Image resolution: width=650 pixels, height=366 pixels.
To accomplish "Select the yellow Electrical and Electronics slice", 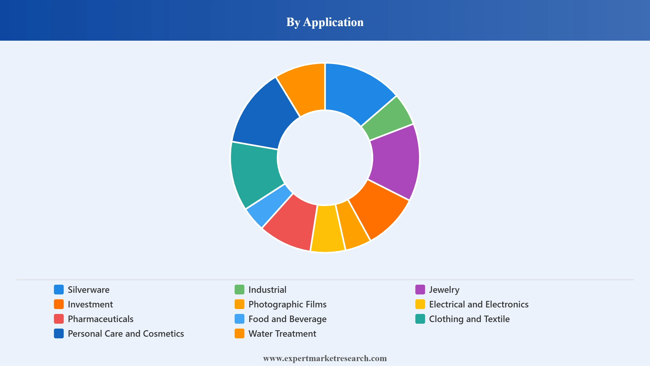I will coord(327,229).
